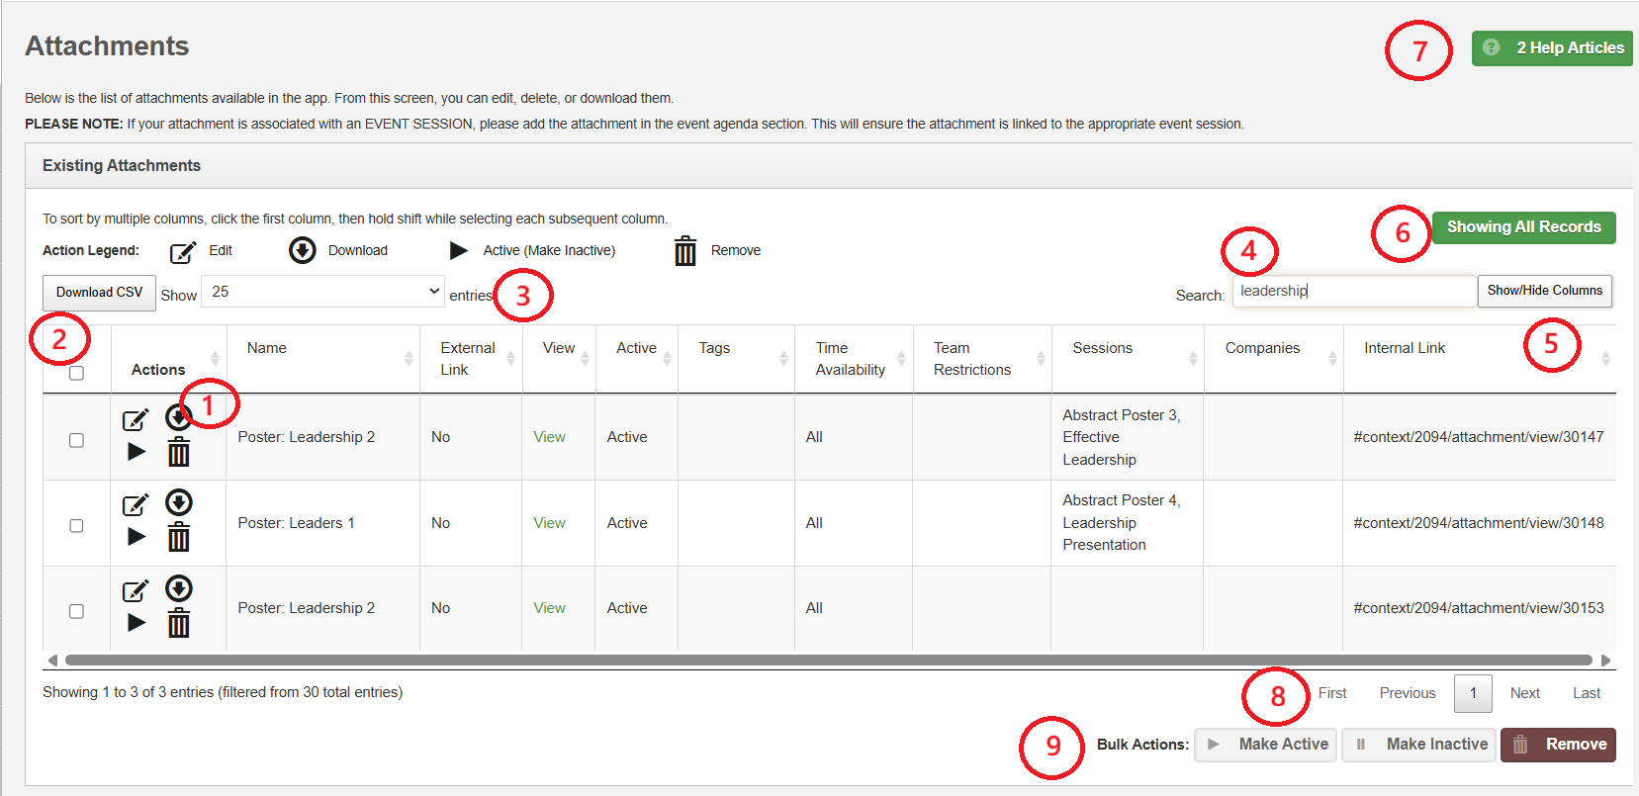Click trash icon for Poster: Leaders 1
This screenshot has width=1639, height=796.
178,538
